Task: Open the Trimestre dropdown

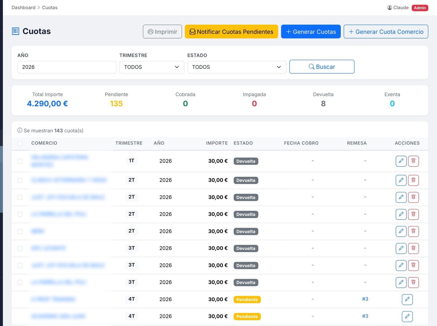Action: pos(152,67)
